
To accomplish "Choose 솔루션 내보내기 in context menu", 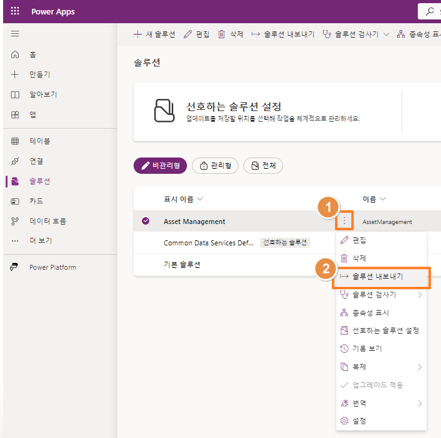I will point(381,277).
